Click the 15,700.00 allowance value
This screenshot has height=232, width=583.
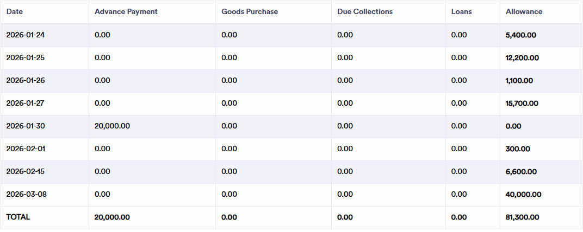click(522, 104)
